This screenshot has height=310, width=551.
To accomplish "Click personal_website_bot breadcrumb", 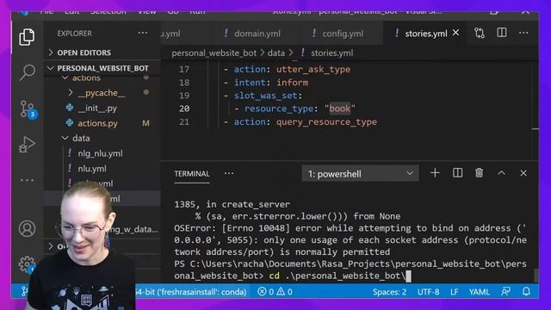I will click(214, 53).
